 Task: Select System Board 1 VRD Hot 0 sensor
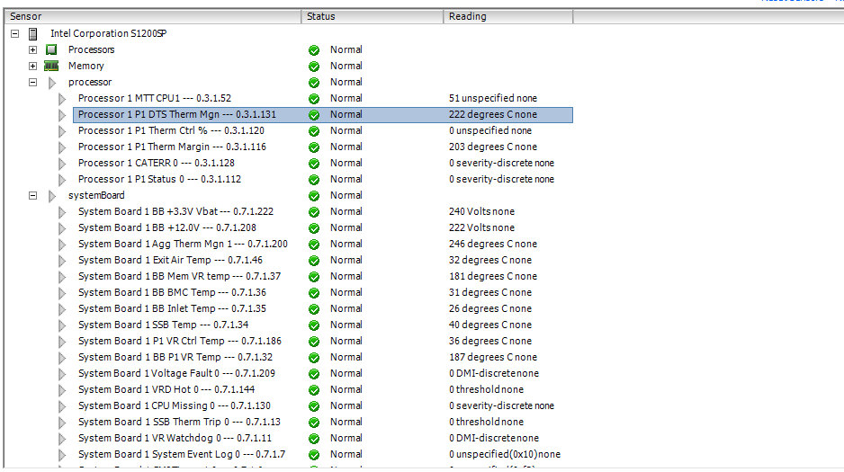click(166, 389)
